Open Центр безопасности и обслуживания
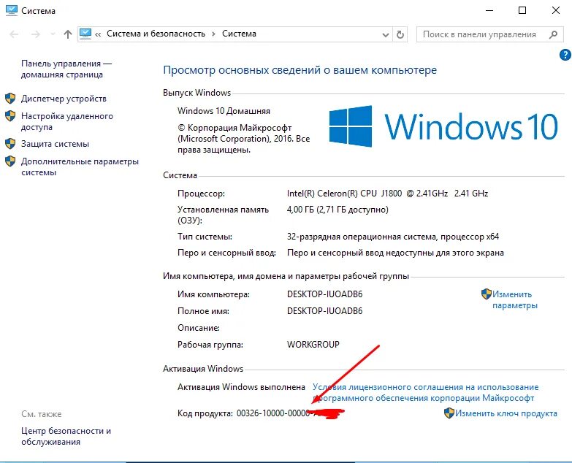 click(66, 436)
